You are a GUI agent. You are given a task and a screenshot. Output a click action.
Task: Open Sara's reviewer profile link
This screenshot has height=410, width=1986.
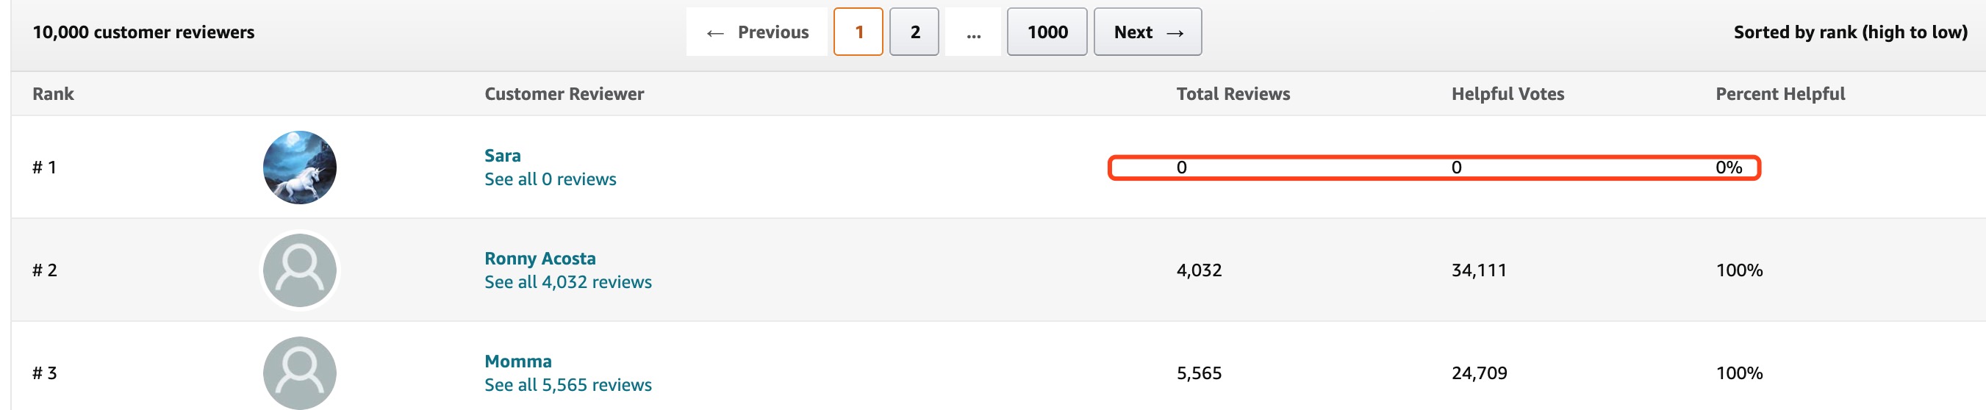tap(503, 156)
